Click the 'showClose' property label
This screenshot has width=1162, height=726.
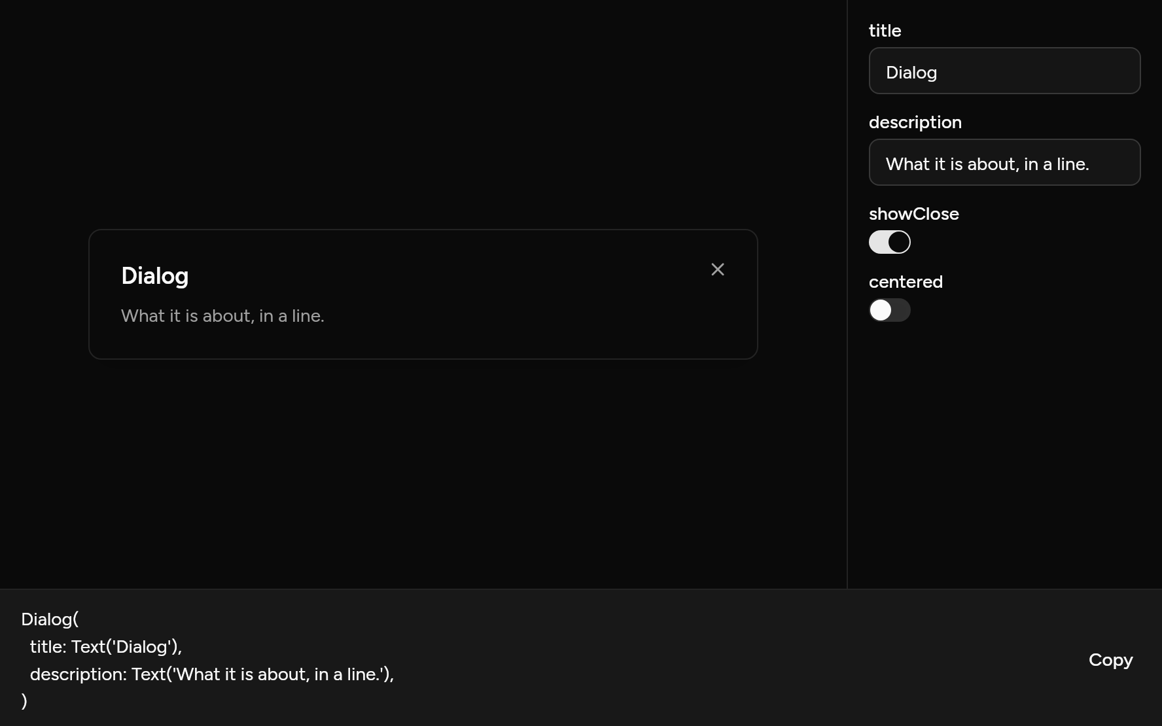click(913, 214)
